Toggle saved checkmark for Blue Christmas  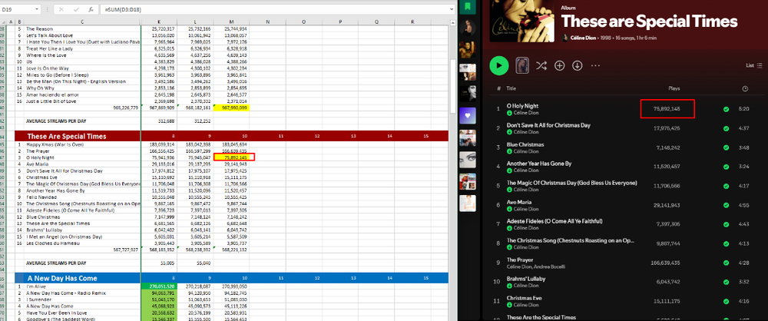coord(726,147)
